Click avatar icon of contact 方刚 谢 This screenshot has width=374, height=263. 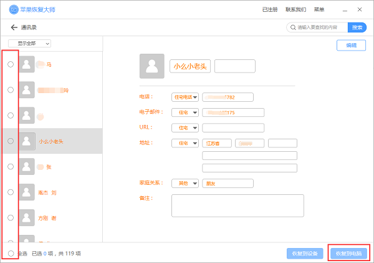(x=27, y=218)
